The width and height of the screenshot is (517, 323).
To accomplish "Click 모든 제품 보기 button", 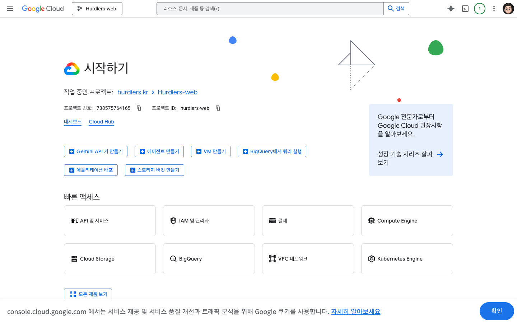I will 88,294.
